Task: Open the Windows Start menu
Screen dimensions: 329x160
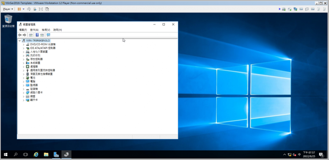Action: tap(6, 155)
